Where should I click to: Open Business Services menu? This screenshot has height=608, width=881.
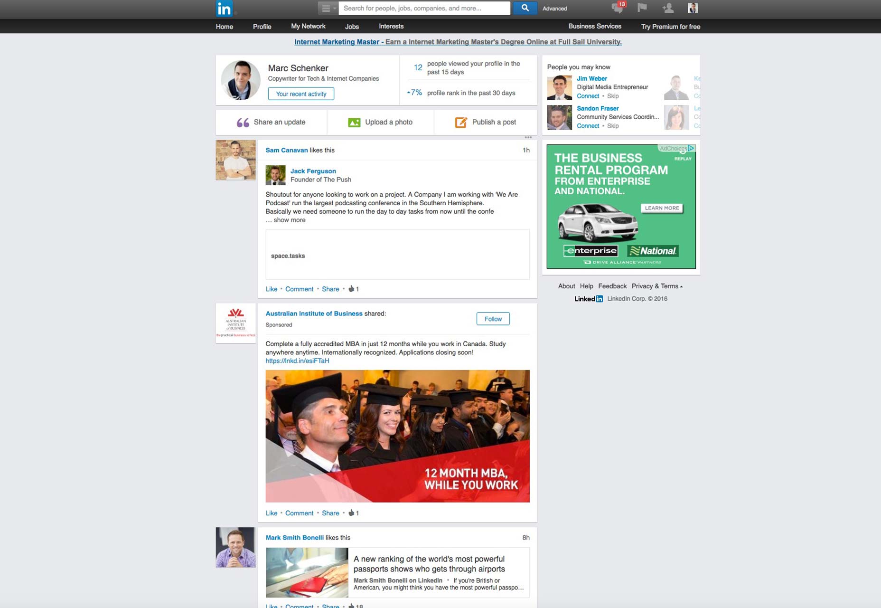pos(595,26)
